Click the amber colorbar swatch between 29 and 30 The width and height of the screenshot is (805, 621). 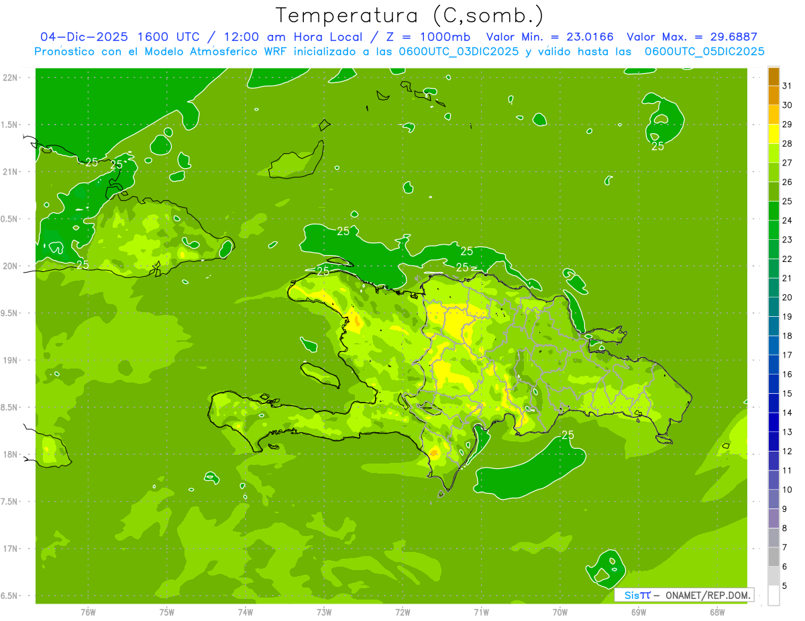(773, 115)
